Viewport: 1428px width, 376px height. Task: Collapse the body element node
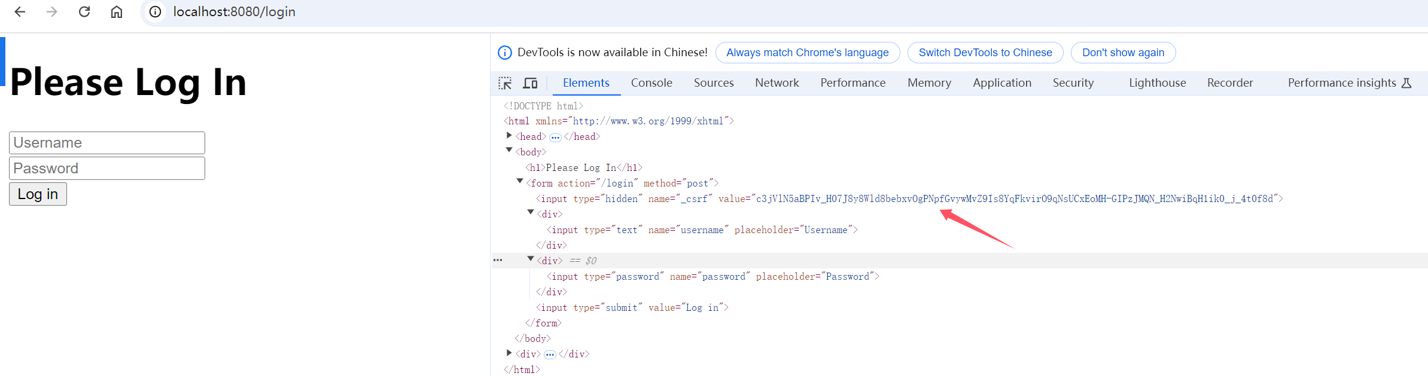click(509, 151)
